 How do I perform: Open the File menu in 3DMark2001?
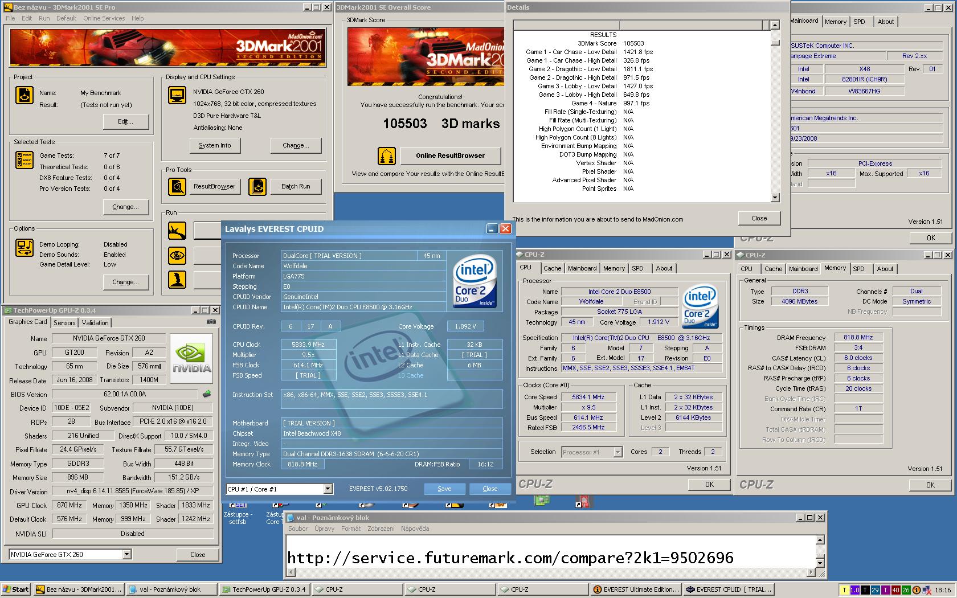pyautogui.click(x=10, y=18)
